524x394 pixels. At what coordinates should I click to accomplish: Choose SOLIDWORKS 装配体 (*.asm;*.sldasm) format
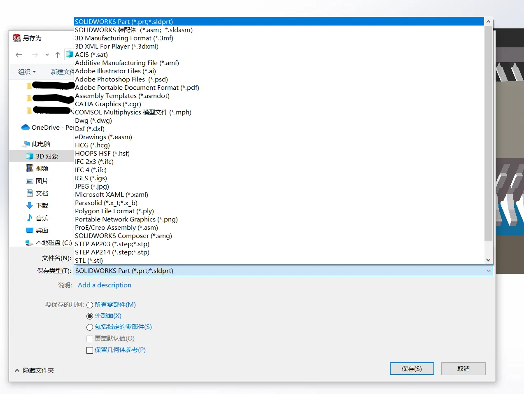tap(279, 30)
